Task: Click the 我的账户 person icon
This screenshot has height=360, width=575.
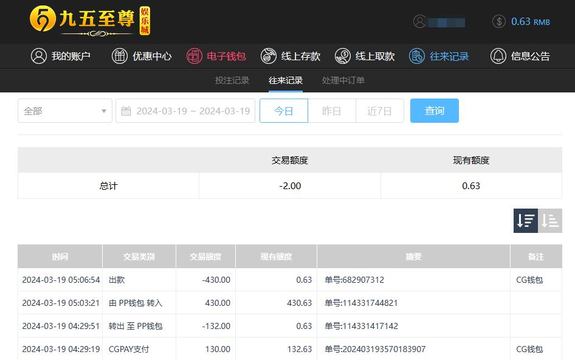Action: coord(39,56)
